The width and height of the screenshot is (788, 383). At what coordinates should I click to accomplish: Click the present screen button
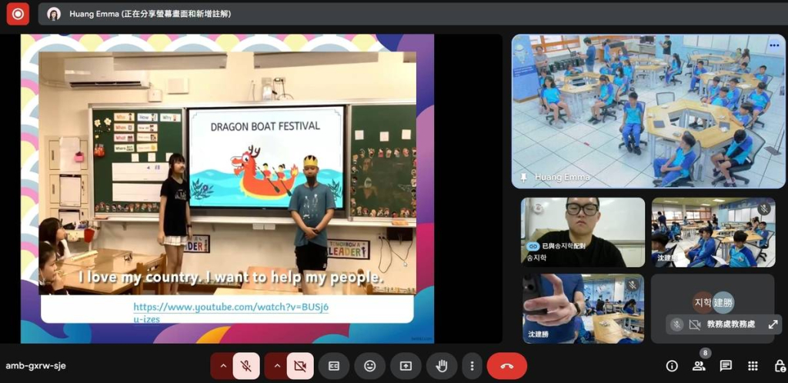[x=406, y=366]
